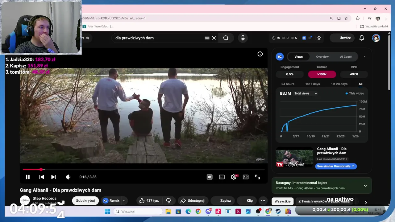395x222 pixels.
Task: Select the Wszystkie filter chip
Action: point(282,201)
